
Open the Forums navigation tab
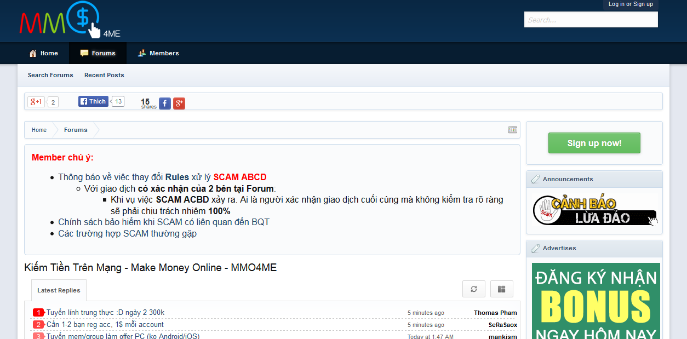[98, 53]
